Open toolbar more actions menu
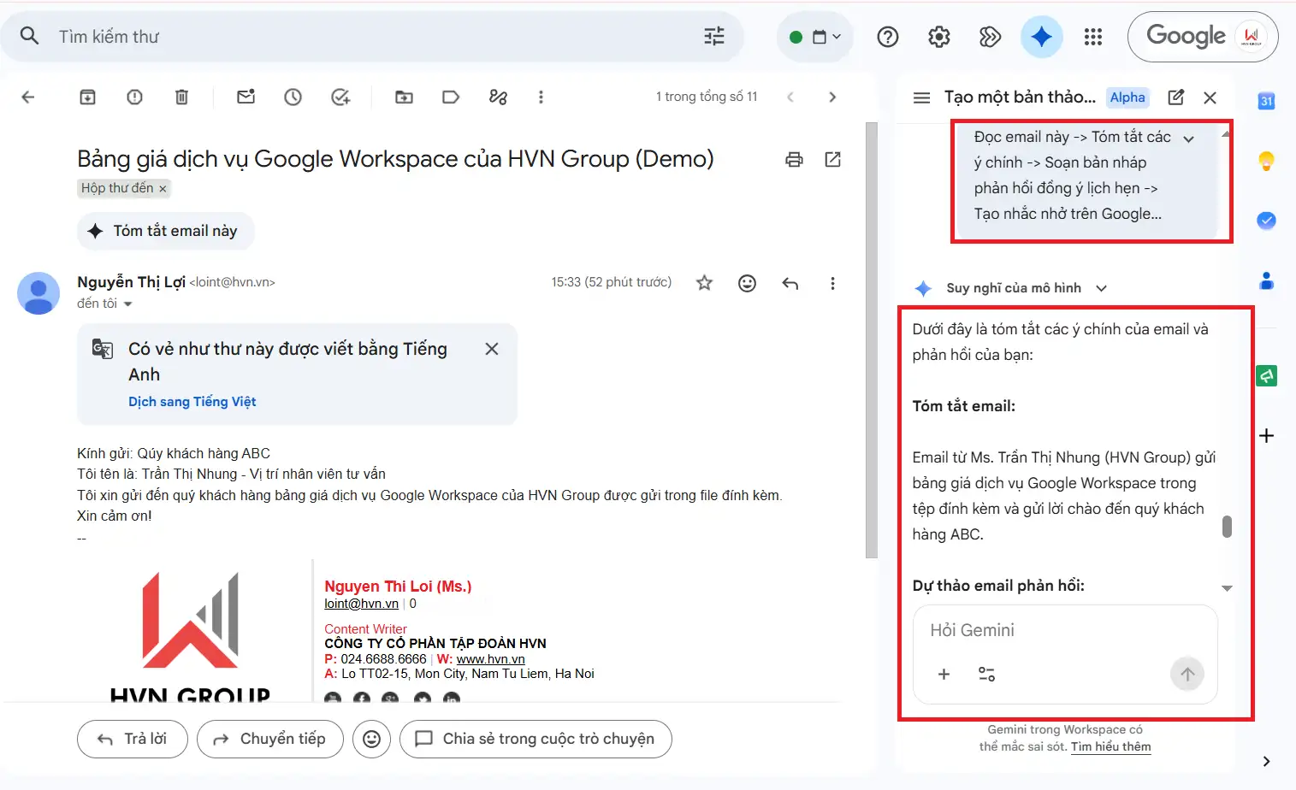The image size is (1296, 790). click(541, 97)
